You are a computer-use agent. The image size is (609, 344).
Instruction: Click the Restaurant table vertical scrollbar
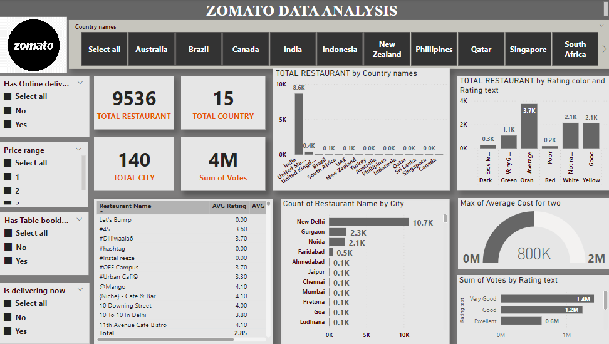click(x=269, y=263)
